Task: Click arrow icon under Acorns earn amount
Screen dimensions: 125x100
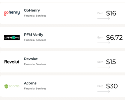Action: [x=103, y=91]
